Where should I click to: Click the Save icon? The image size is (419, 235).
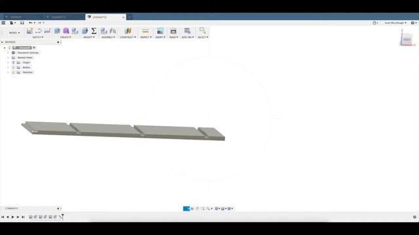click(22, 23)
